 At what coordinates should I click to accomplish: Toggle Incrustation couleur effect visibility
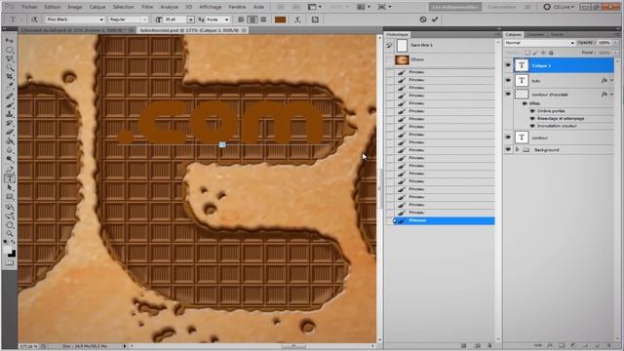click(532, 126)
